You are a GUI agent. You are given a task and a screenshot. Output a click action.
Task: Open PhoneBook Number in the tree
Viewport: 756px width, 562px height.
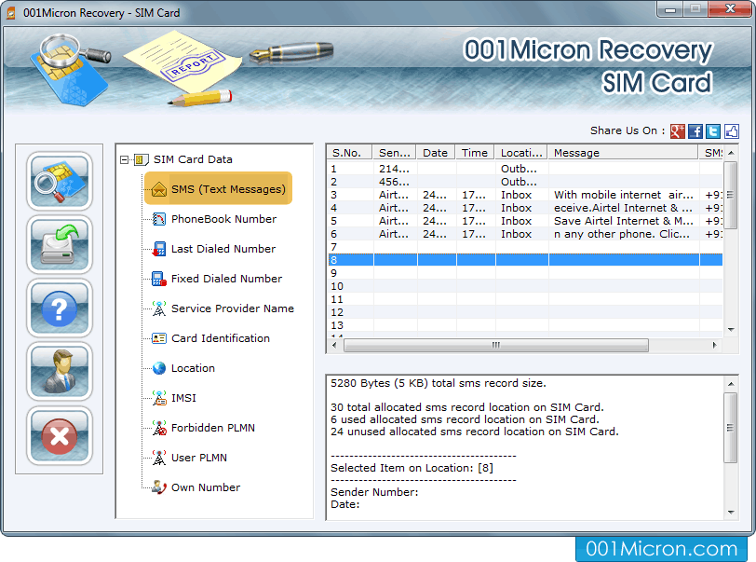point(223,219)
